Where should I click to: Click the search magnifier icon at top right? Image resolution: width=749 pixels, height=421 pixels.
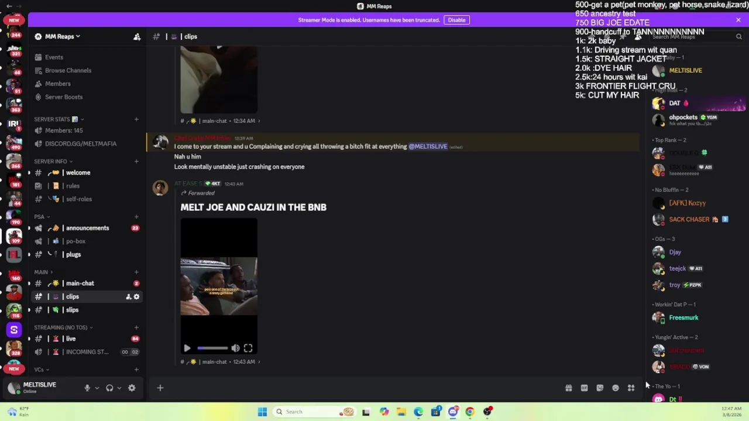click(738, 36)
